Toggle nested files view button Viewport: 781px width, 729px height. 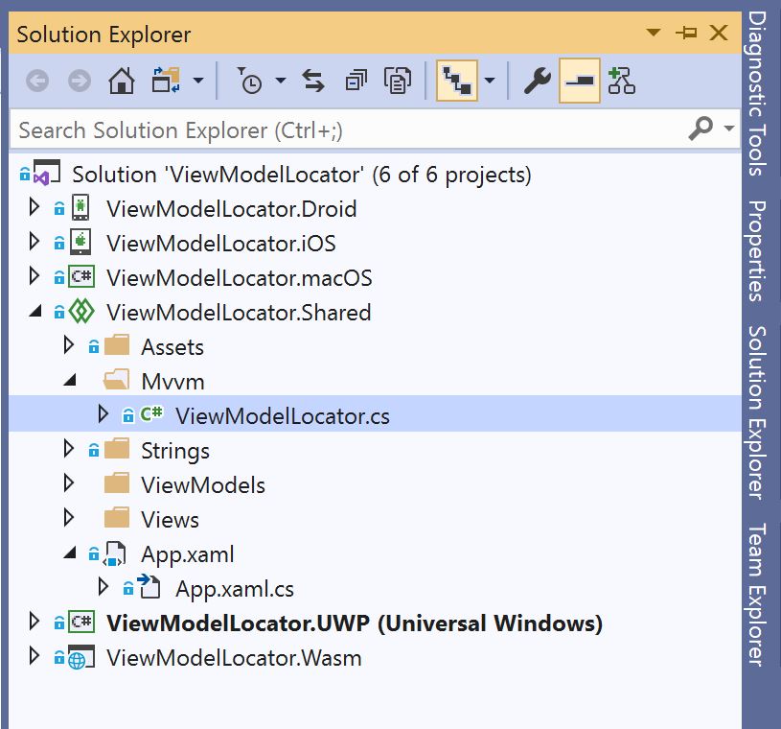tap(457, 81)
